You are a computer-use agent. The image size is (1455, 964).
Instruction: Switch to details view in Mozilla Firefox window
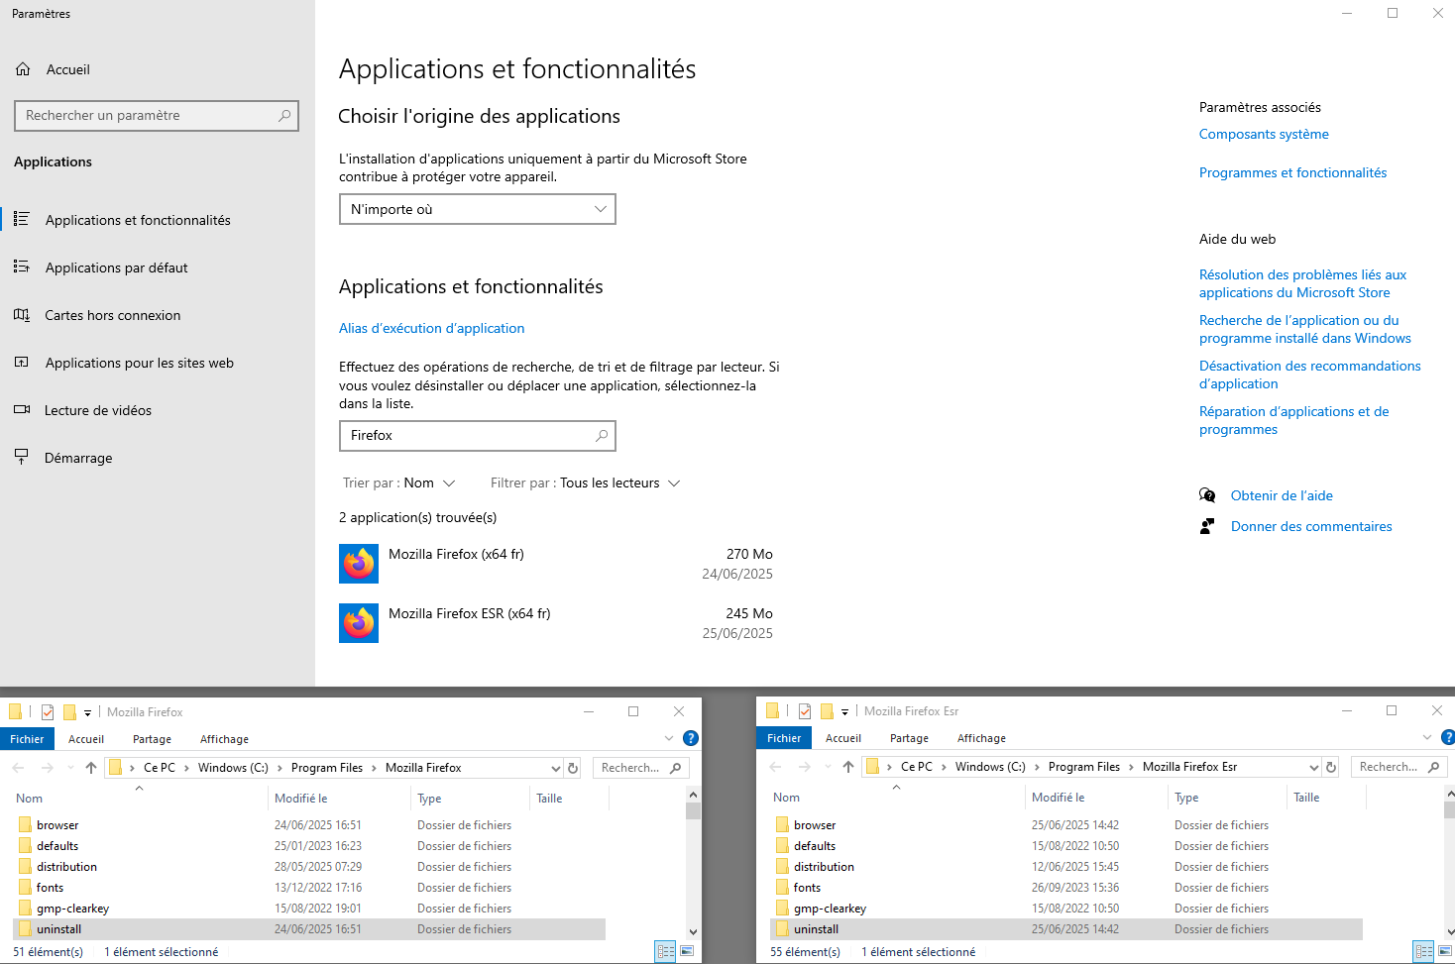tap(666, 951)
